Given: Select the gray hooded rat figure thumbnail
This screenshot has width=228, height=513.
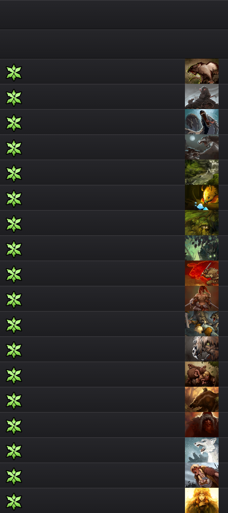Looking at the screenshot, I should tap(202, 97).
